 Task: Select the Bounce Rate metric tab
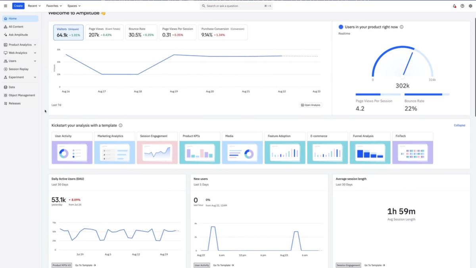click(x=141, y=32)
